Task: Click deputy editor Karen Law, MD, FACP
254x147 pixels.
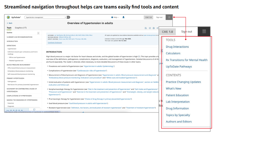Action: (65, 39)
